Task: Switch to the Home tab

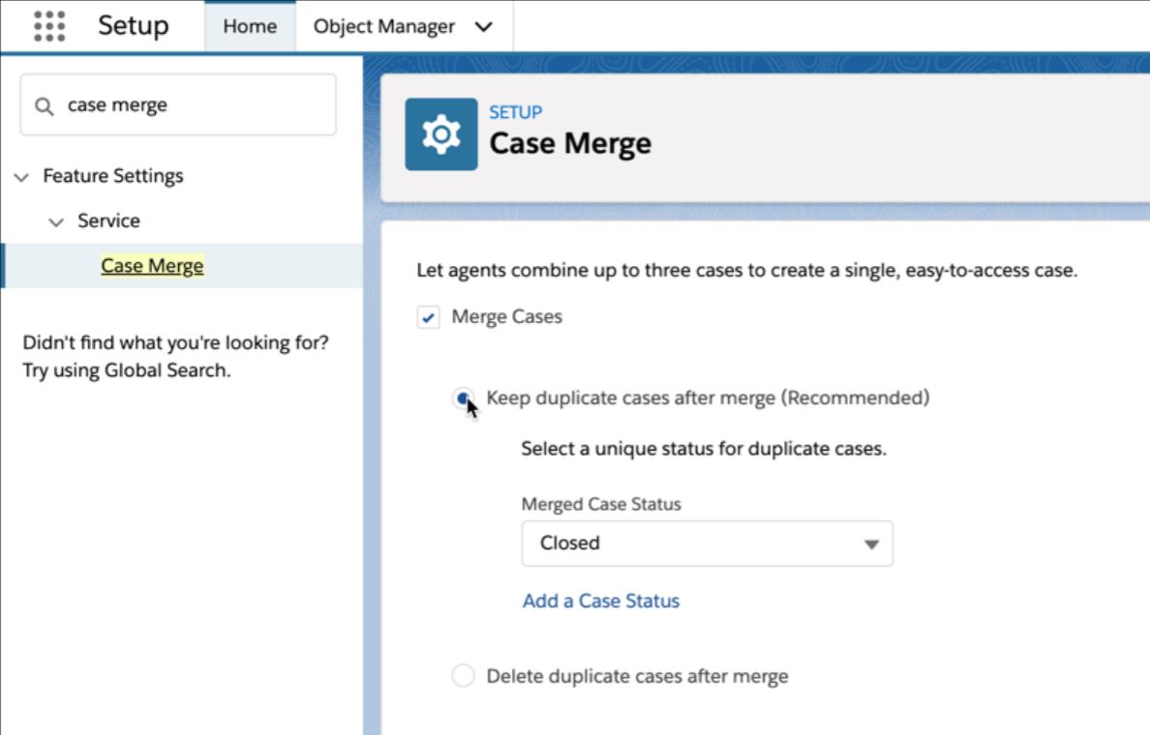Action: coord(250,26)
